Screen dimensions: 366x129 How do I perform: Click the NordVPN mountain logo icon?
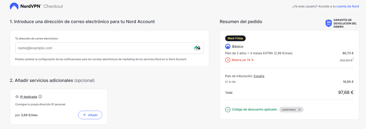pos(14,6)
